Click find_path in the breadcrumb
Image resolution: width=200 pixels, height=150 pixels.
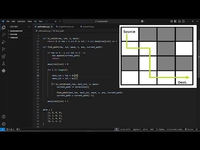(x=60, y=31)
